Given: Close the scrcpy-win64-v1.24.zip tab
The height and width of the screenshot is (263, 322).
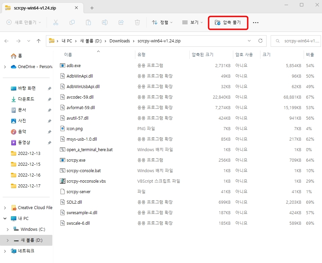Looking at the screenshot, I should [77, 8].
